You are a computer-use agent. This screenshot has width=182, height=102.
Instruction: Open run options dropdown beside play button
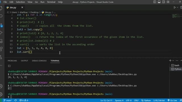pyautogui.click(x=177, y=7)
